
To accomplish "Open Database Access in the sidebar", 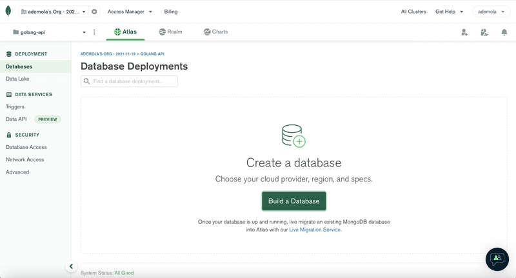I will pyautogui.click(x=26, y=147).
